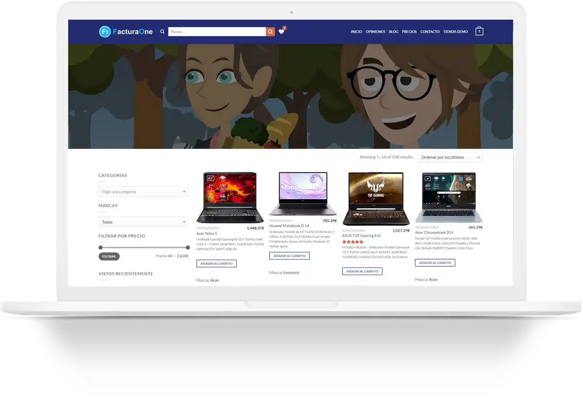Expand the 'Elige una categoría' dropdown

pyautogui.click(x=143, y=192)
